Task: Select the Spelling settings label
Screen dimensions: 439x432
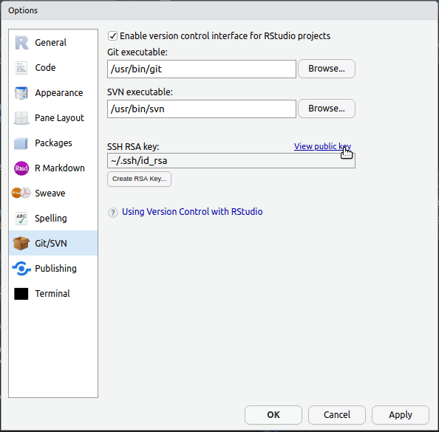Action: click(51, 219)
